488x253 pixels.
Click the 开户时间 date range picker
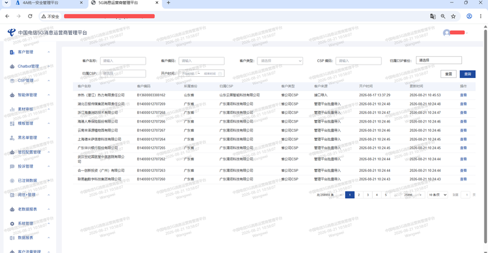(201, 74)
